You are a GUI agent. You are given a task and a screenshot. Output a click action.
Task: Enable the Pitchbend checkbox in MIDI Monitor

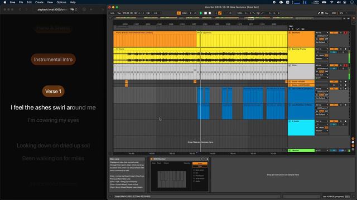[x=194, y=176]
